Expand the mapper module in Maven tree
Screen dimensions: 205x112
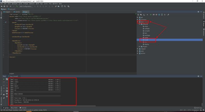pos(138,49)
